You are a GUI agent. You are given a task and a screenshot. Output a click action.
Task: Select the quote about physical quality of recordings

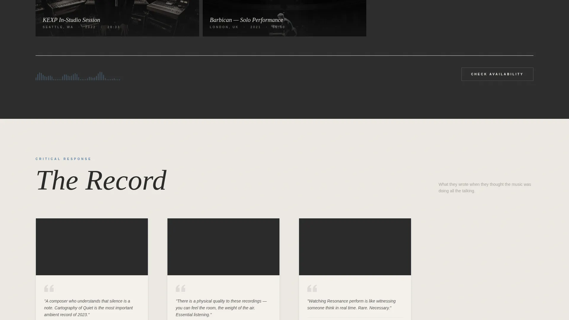[221, 308]
